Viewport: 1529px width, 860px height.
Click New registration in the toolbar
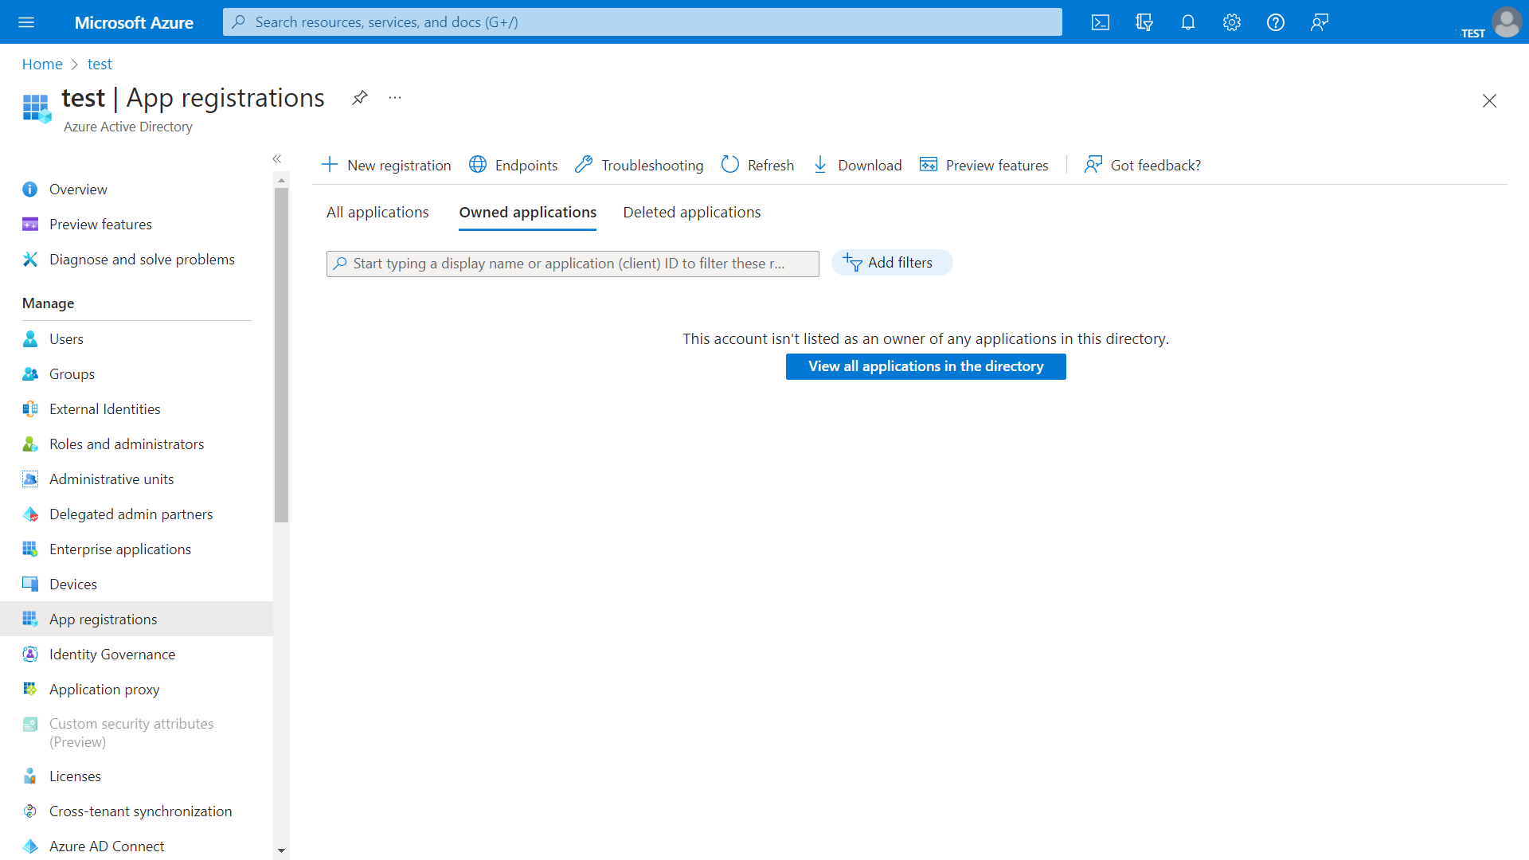386,165
